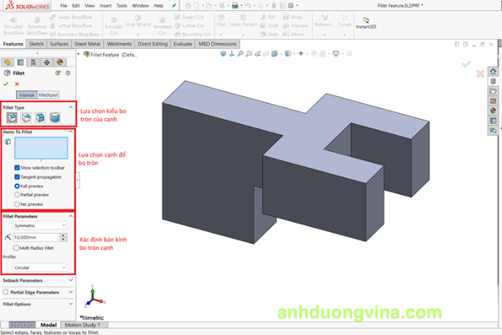Open the Appearances tab in the task pane
Screen dimensions: 502x335
492,111
